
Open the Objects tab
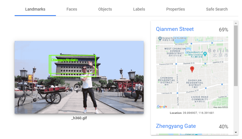coord(105,9)
